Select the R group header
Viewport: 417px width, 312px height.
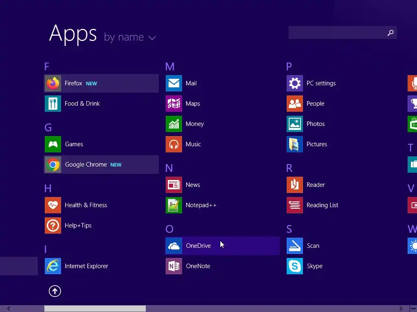point(290,168)
